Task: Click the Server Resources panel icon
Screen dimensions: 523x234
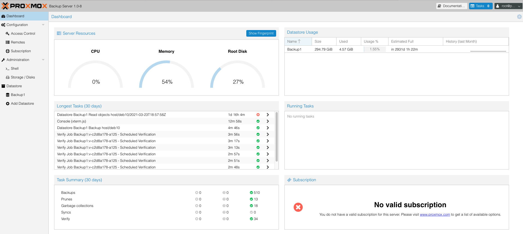Action: click(59, 33)
